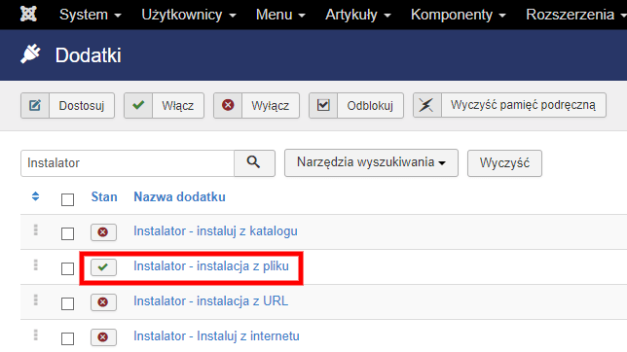Click the Joomla logo icon

28,14
